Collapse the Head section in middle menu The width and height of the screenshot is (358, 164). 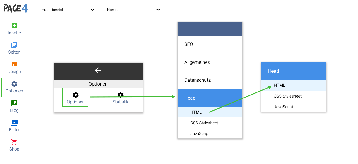click(x=210, y=98)
